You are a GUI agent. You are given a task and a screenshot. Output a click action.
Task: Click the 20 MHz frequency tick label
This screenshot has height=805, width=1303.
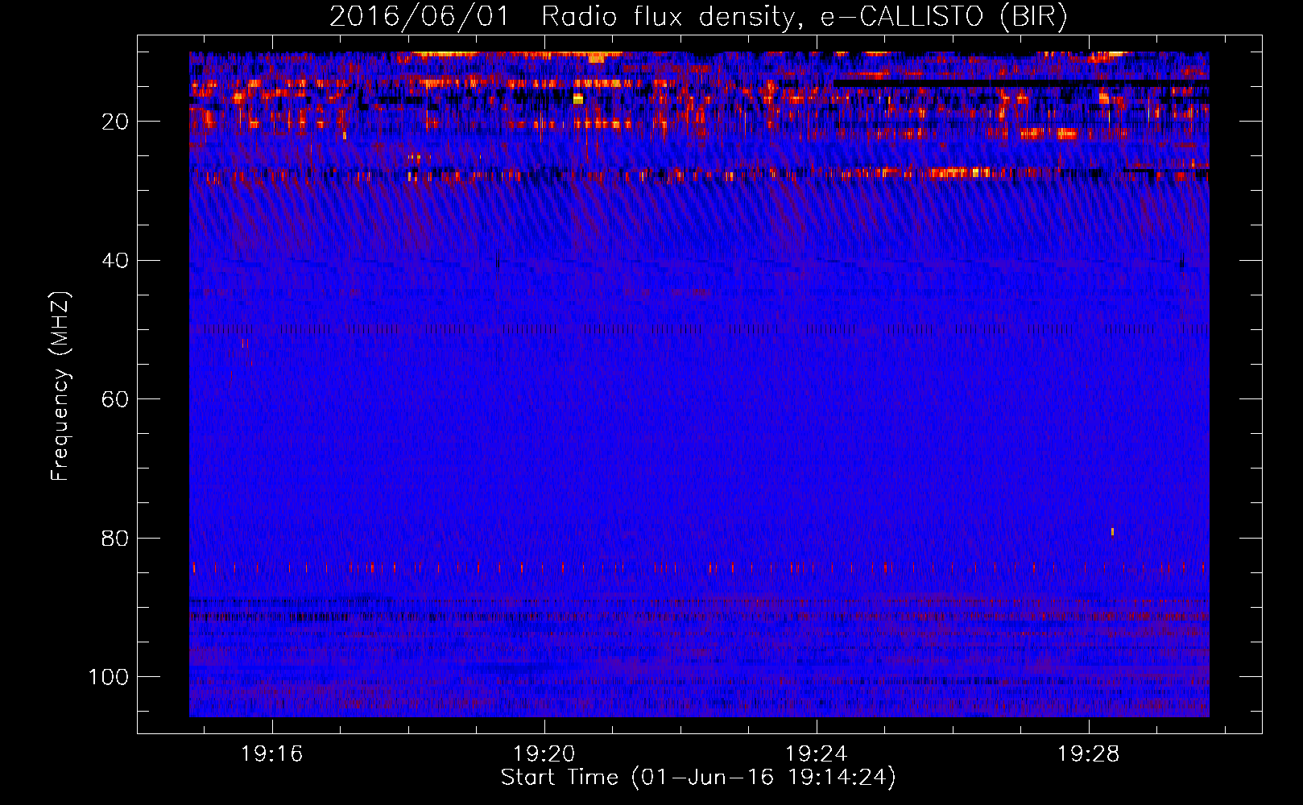115,122
